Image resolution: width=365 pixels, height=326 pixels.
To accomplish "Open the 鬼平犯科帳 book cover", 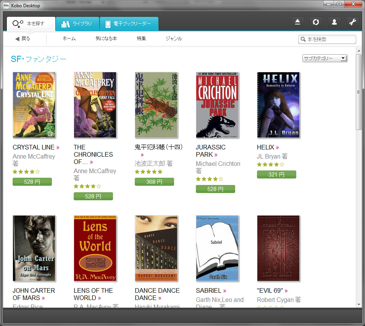I will coord(156,105).
